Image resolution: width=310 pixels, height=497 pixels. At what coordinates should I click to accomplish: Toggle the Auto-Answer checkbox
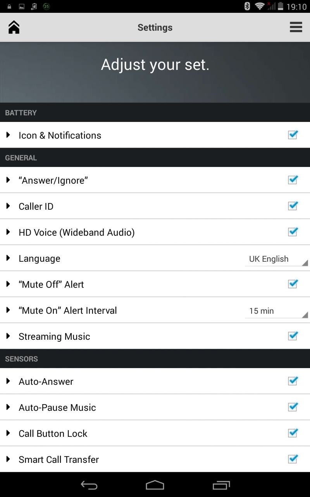coord(293,381)
